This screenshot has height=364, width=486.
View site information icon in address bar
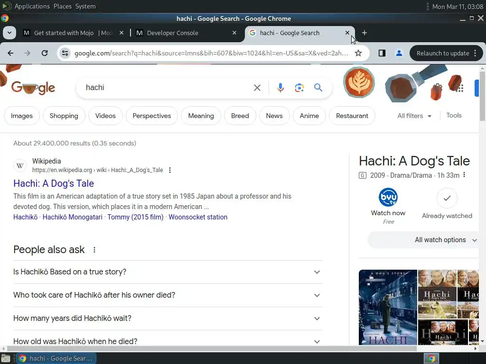[x=65, y=53]
